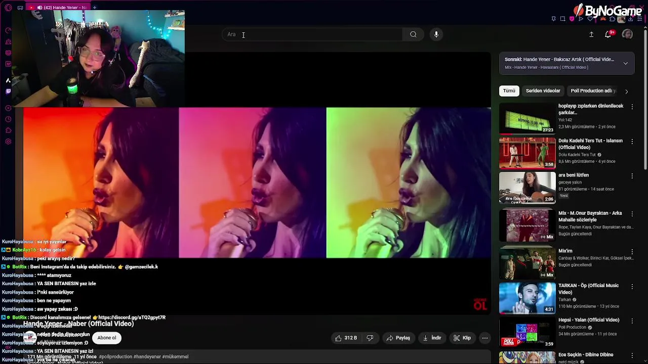Image resolution: width=648 pixels, height=364 pixels.
Task: Open Mix - M.Onur Bayraktan title link
Action: 590,216
